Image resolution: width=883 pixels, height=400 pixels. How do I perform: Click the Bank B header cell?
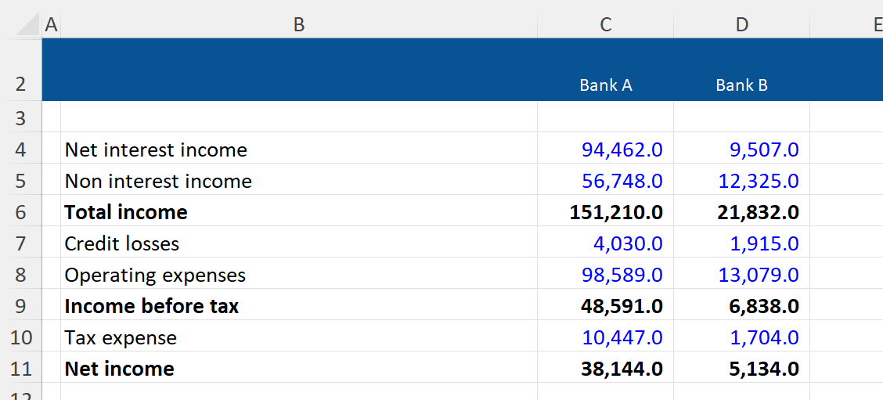click(x=741, y=85)
